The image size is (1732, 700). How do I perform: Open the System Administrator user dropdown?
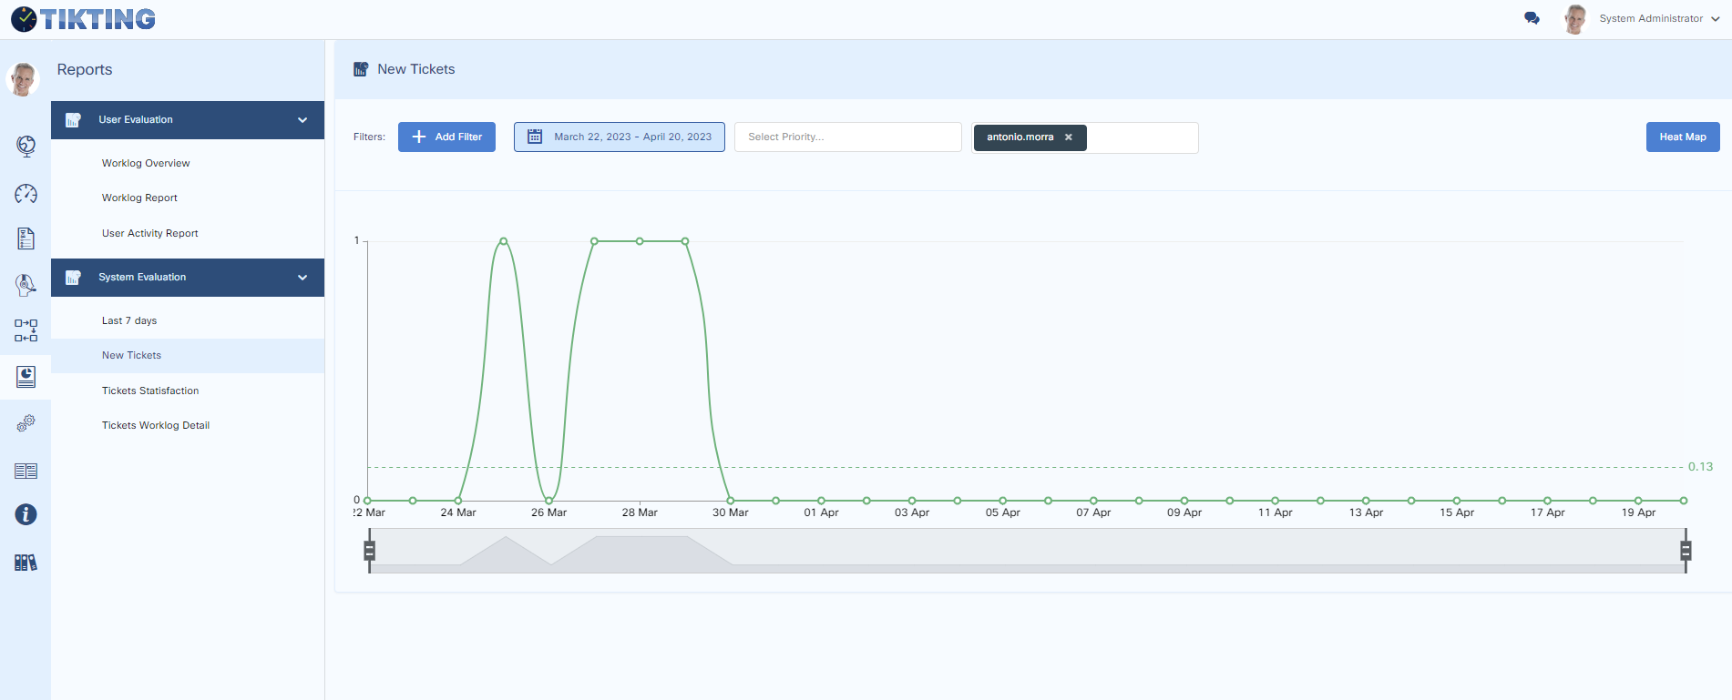(x=1658, y=18)
